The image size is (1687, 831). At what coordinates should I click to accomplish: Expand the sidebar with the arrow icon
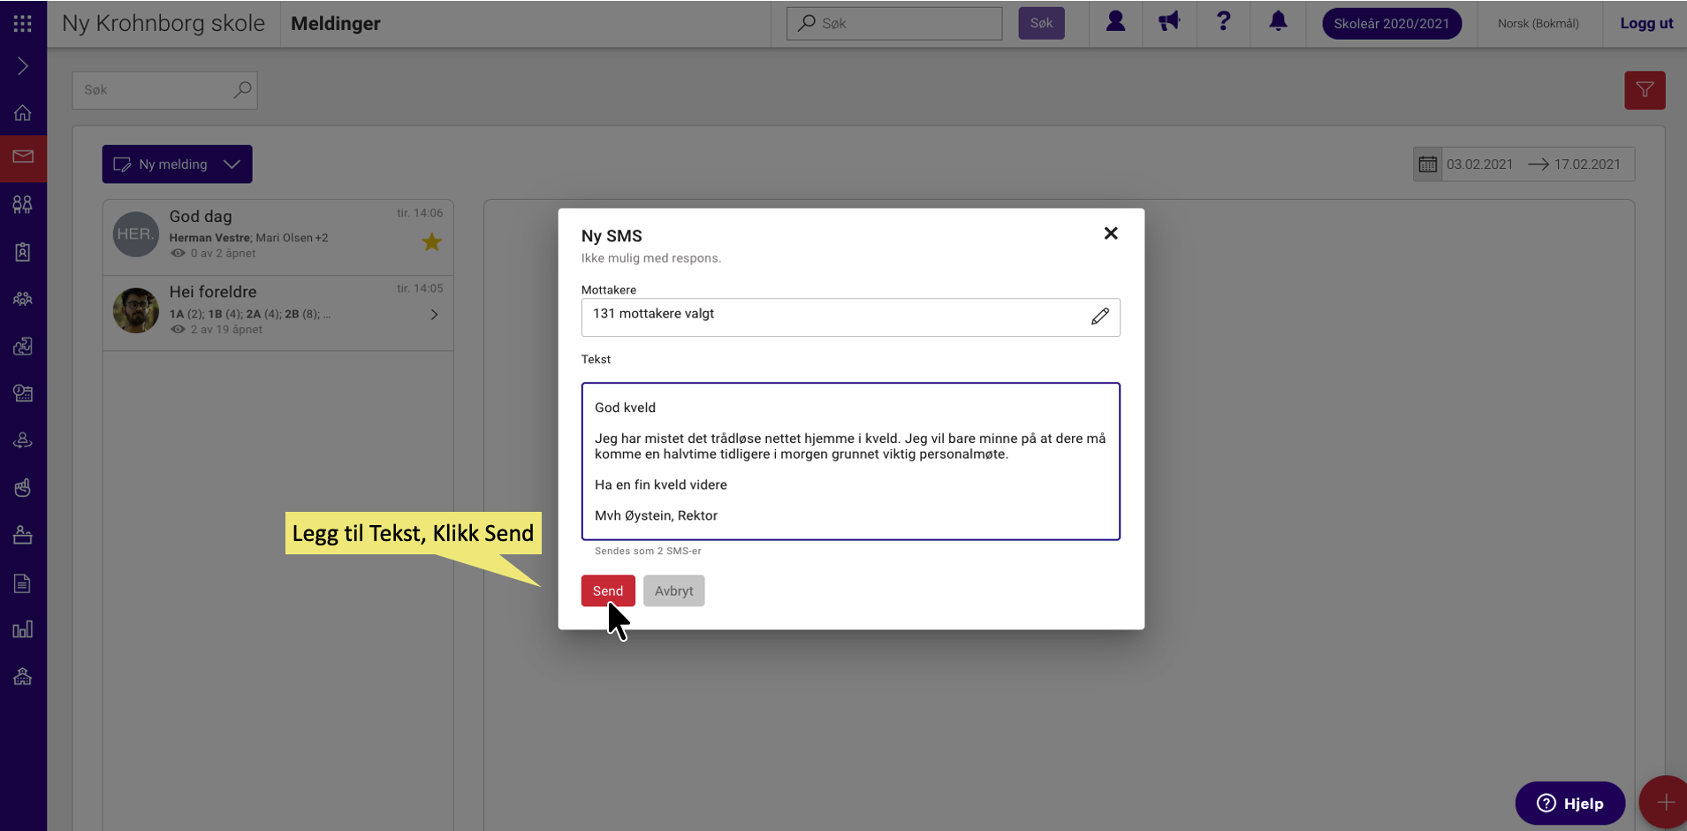coord(23,66)
